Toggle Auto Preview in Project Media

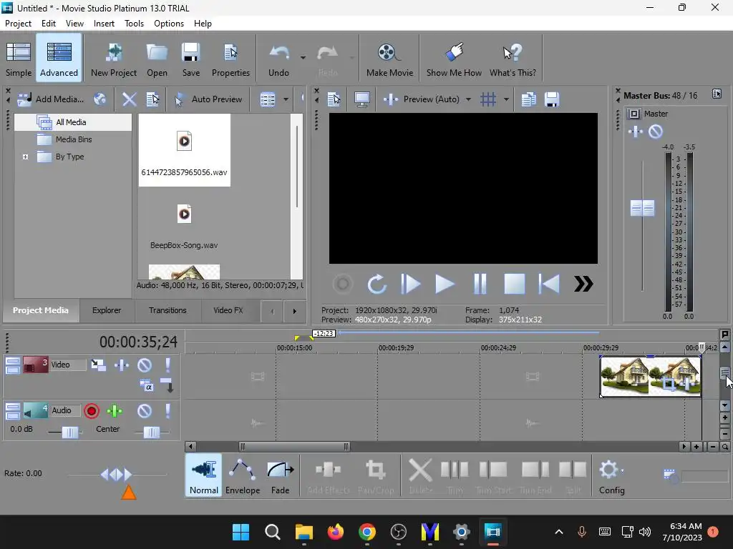pyautogui.click(x=208, y=99)
